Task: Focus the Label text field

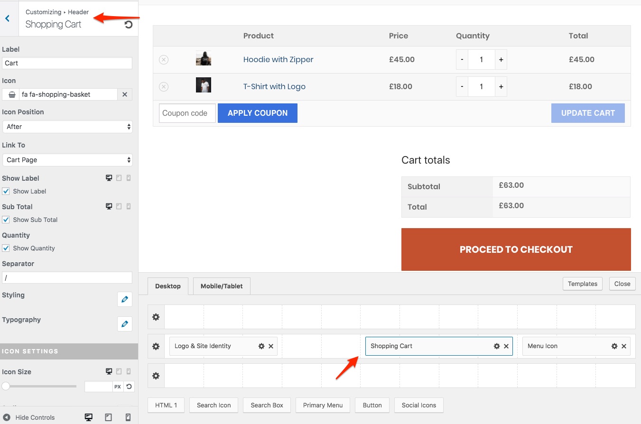Action: (x=67, y=63)
